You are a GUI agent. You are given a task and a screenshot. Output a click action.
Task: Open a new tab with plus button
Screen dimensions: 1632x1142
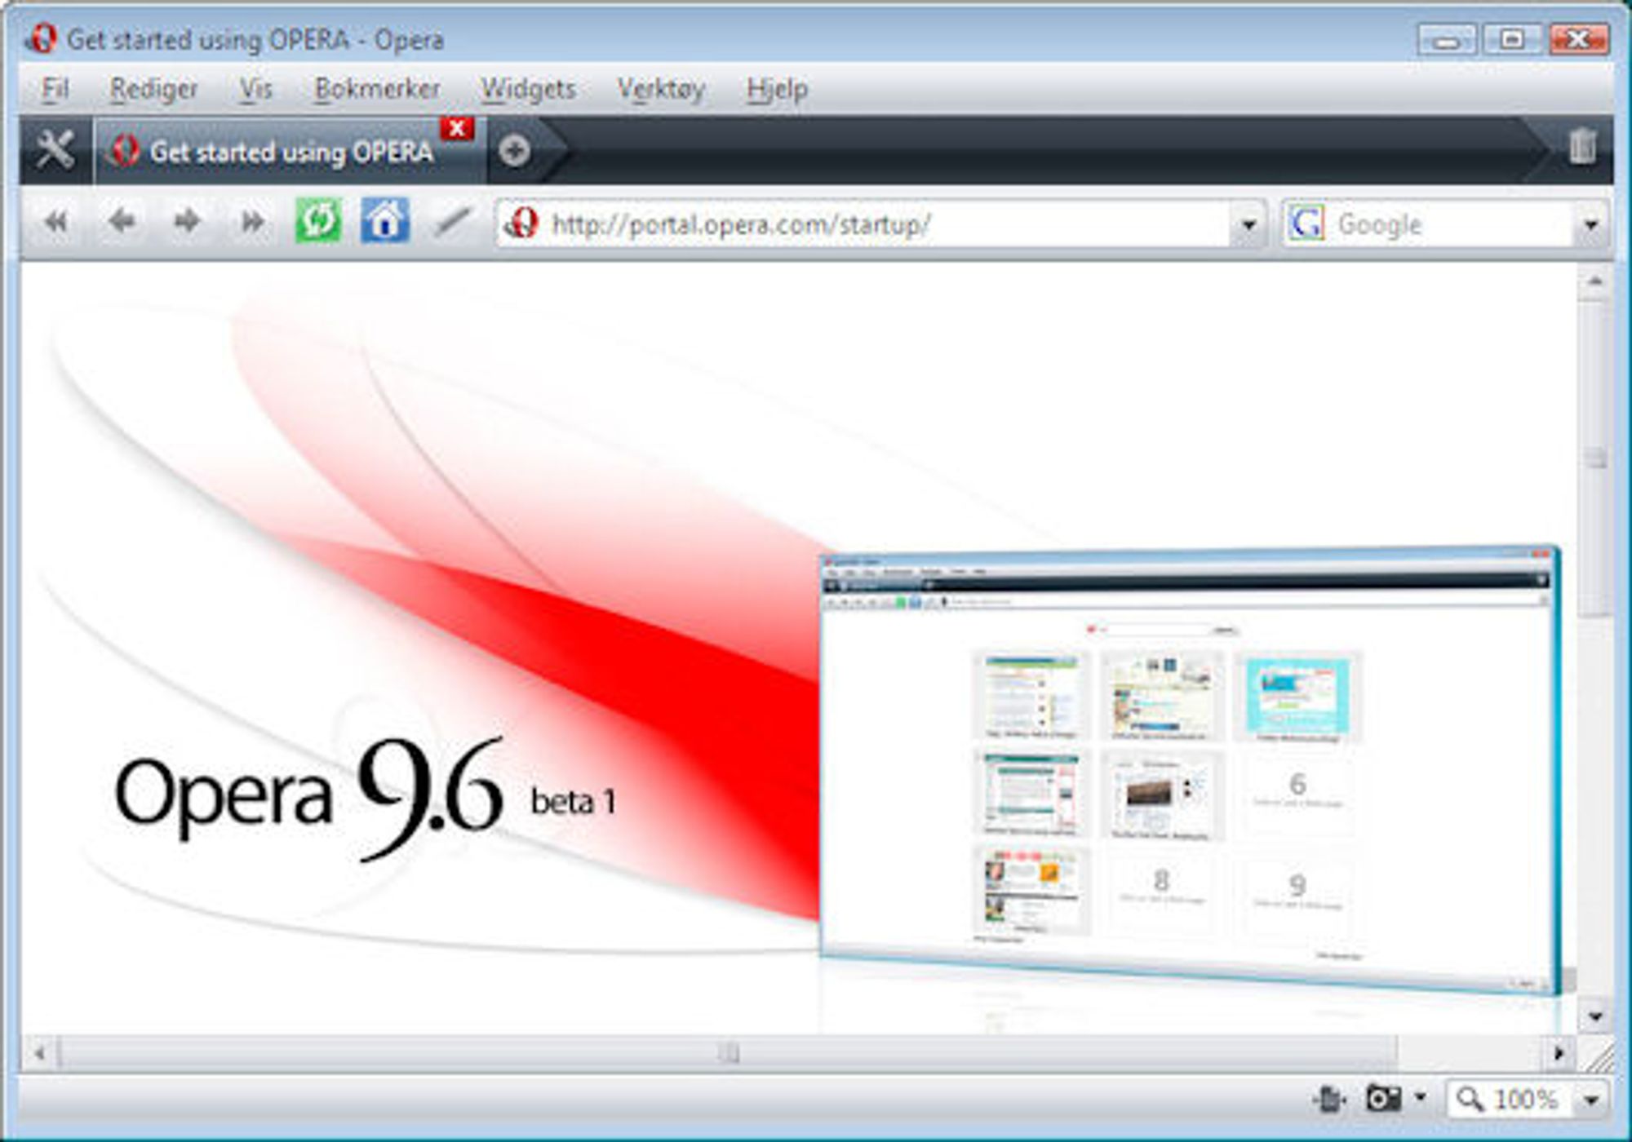coord(514,151)
